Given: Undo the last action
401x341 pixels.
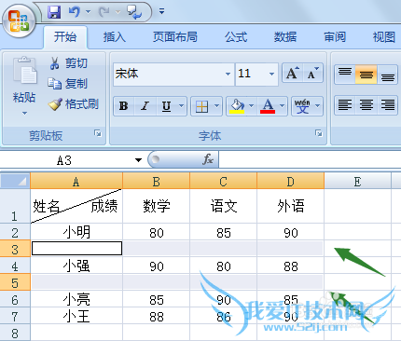Looking at the screenshot, I should [75, 12].
